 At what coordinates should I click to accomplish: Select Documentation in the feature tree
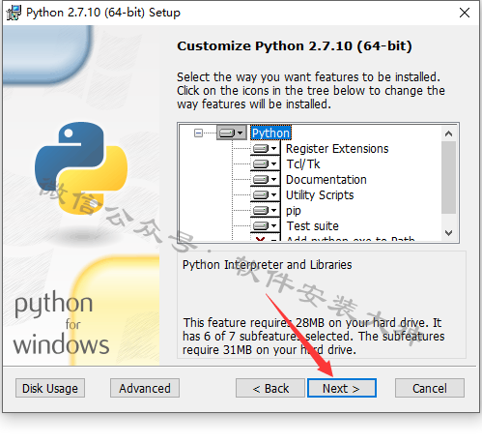pyautogui.click(x=326, y=180)
